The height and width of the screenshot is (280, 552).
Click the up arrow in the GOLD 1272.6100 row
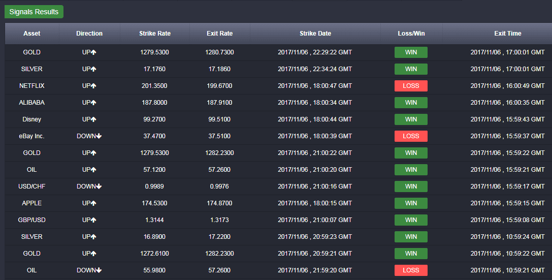click(x=93, y=254)
